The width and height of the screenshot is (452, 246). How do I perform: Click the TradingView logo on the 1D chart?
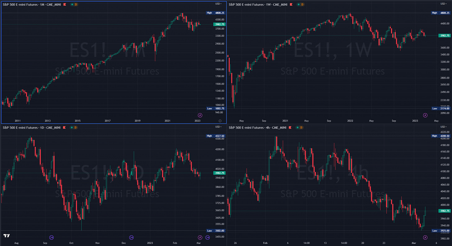[x=7, y=236]
